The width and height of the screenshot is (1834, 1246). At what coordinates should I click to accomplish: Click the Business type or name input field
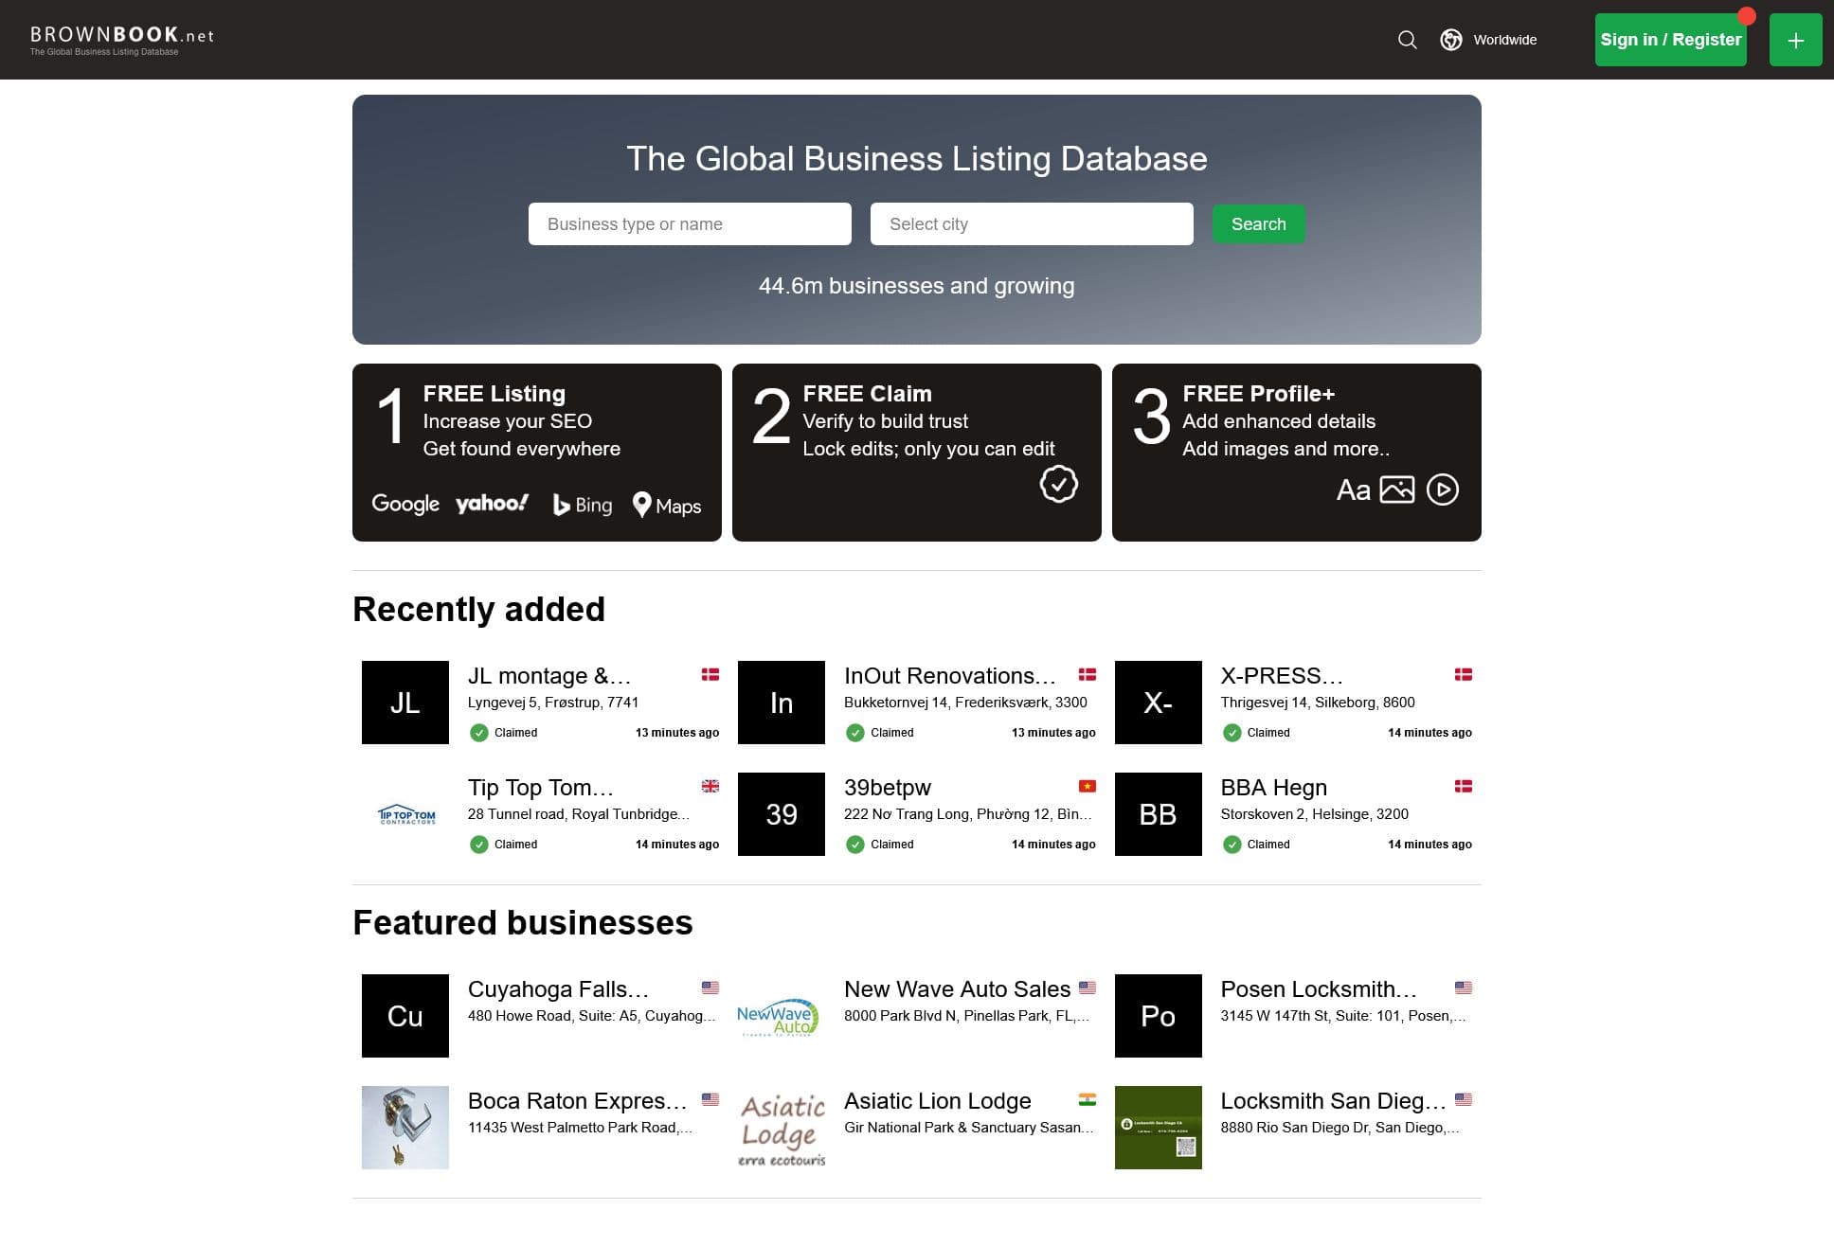click(690, 223)
